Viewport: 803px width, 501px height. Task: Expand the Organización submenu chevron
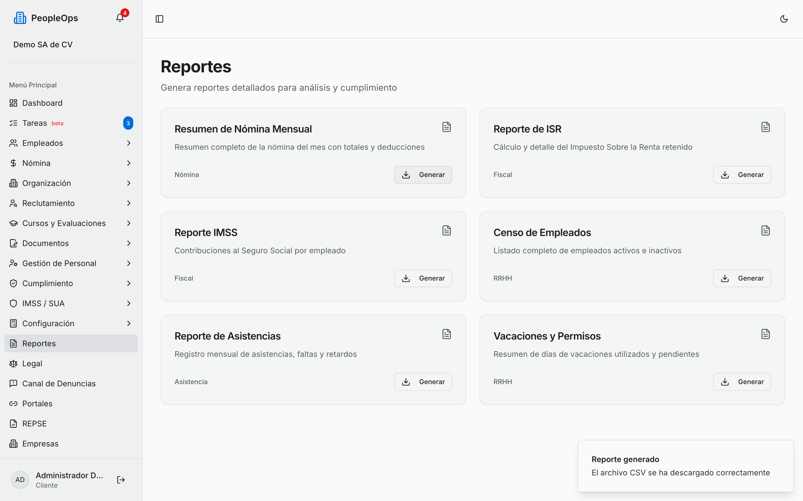pyautogui.click(x=129, y=183)
